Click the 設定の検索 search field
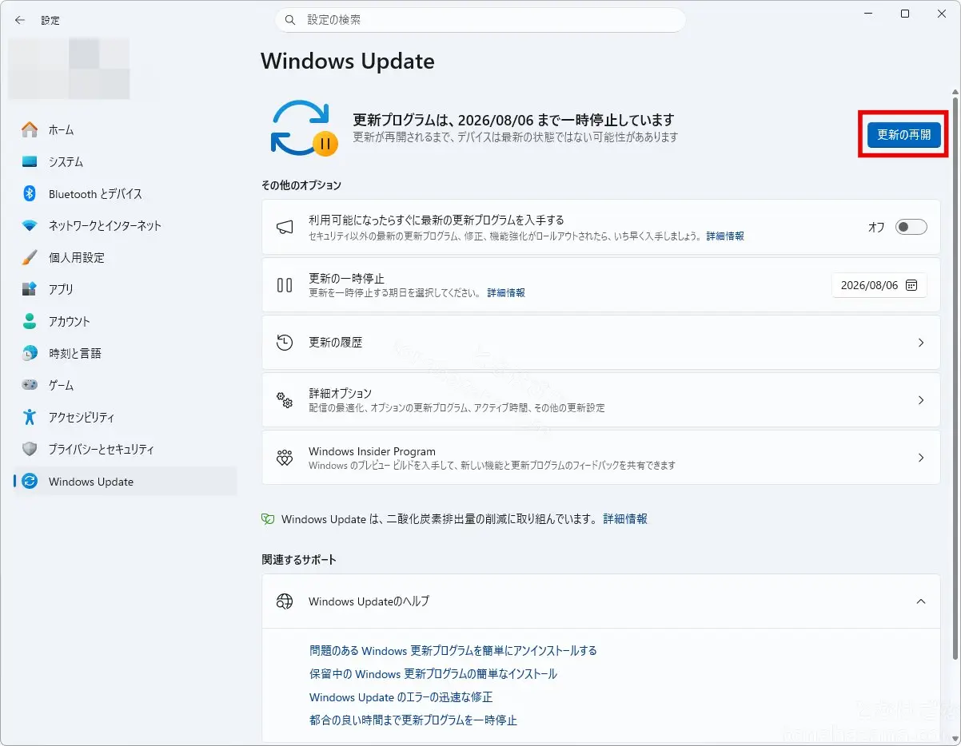The width and height of the screenshot is (961, 746). 480,20
